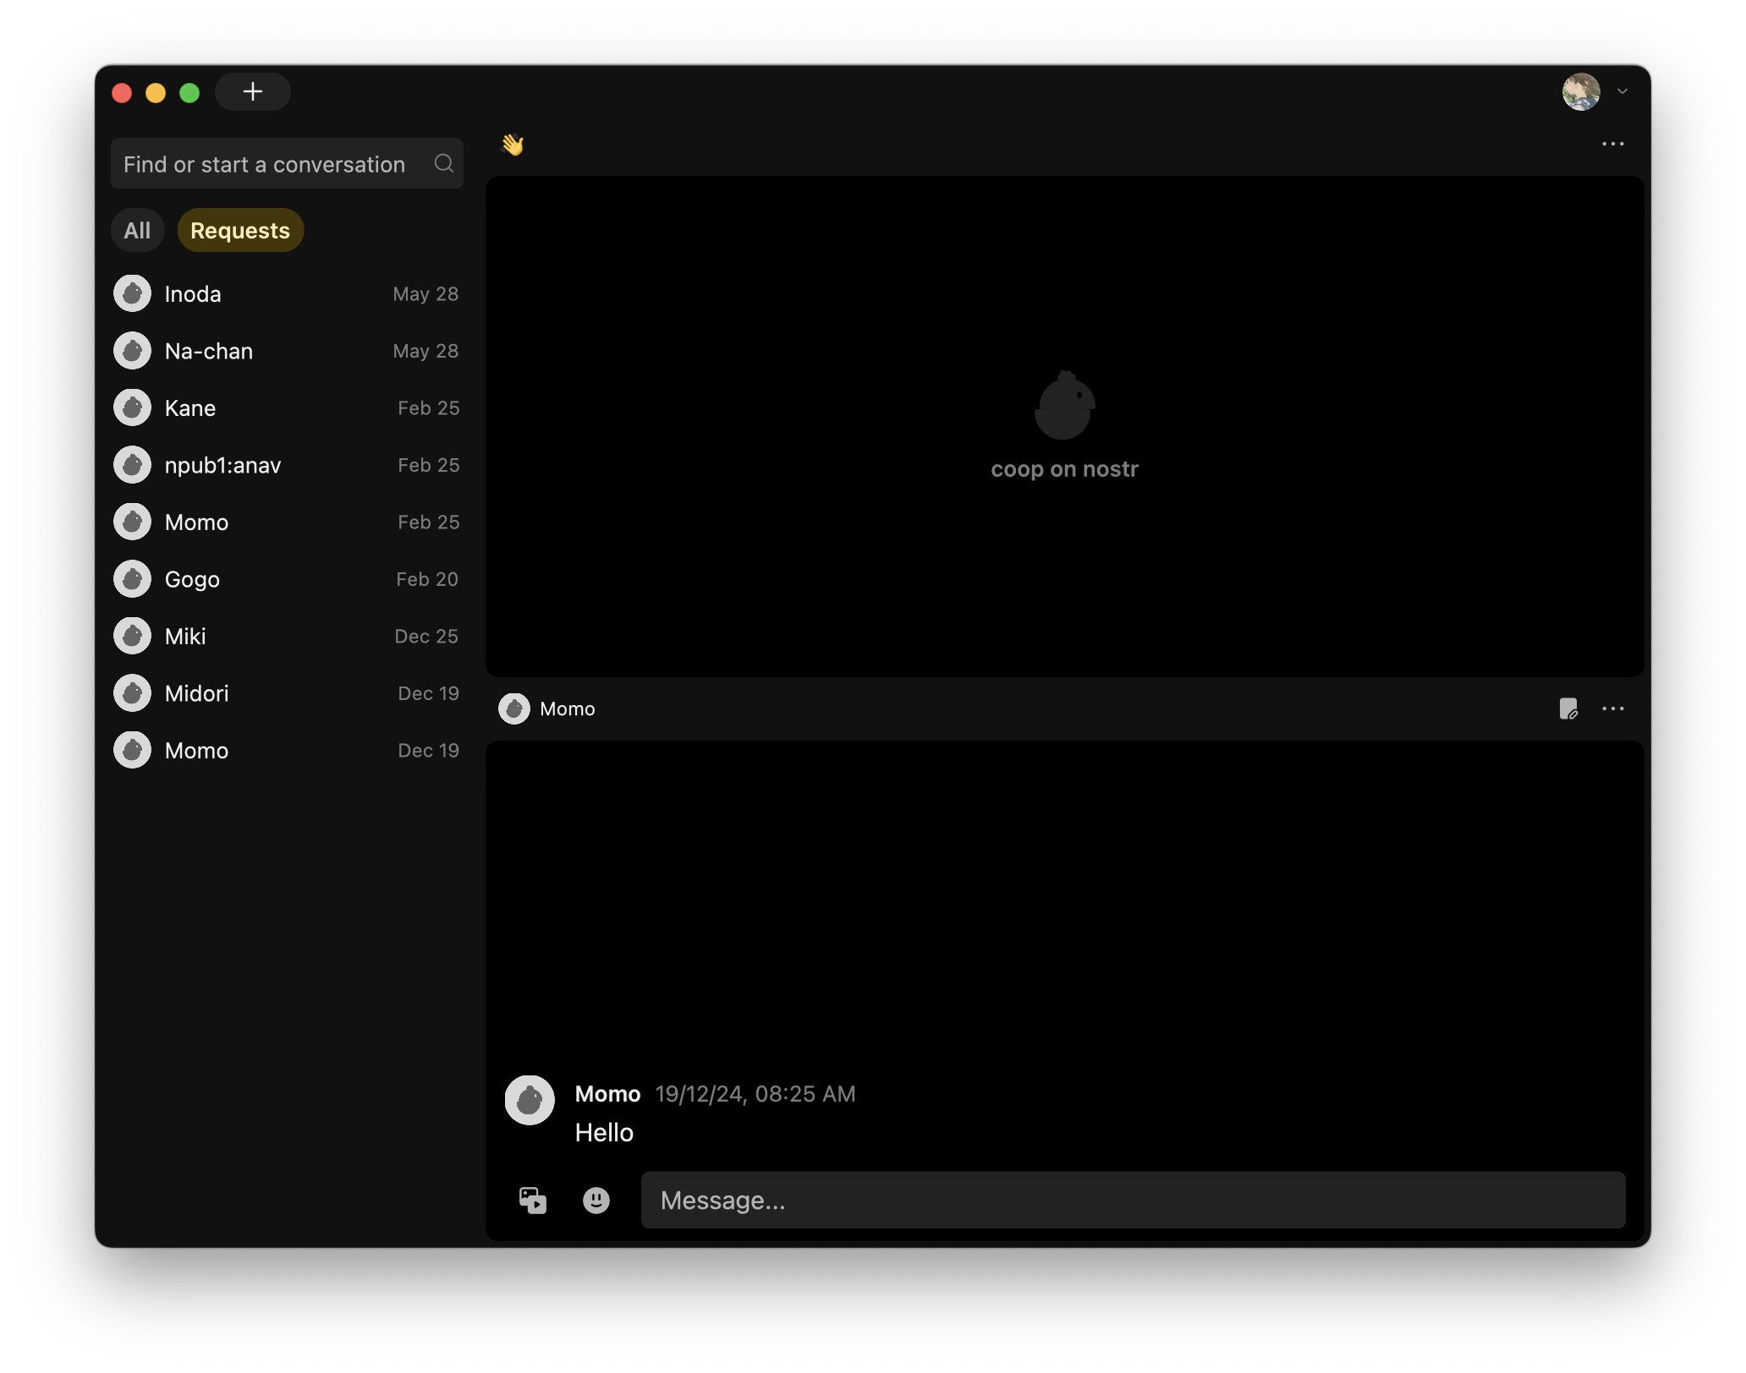
Task: Open the emoji picker smiley icon
Action: coord(596,1200)
